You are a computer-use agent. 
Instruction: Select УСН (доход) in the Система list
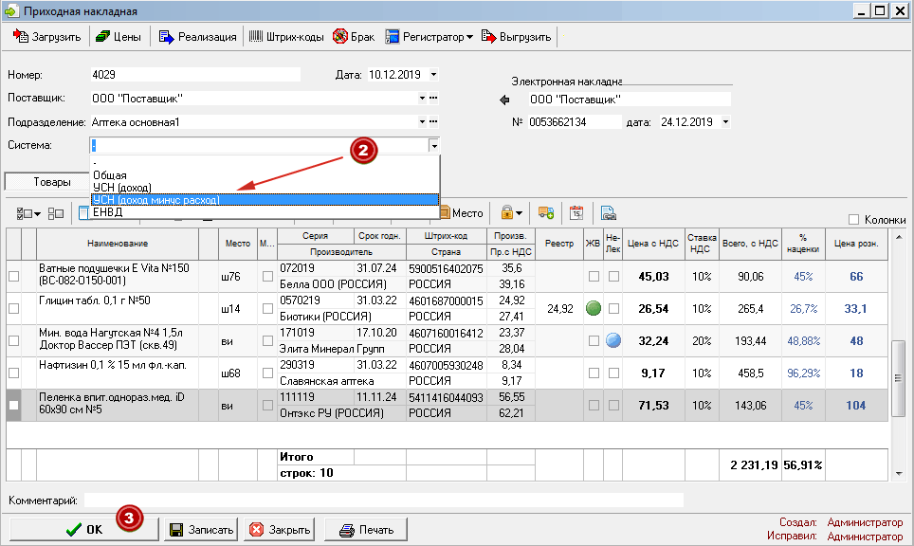click(265, 187)
